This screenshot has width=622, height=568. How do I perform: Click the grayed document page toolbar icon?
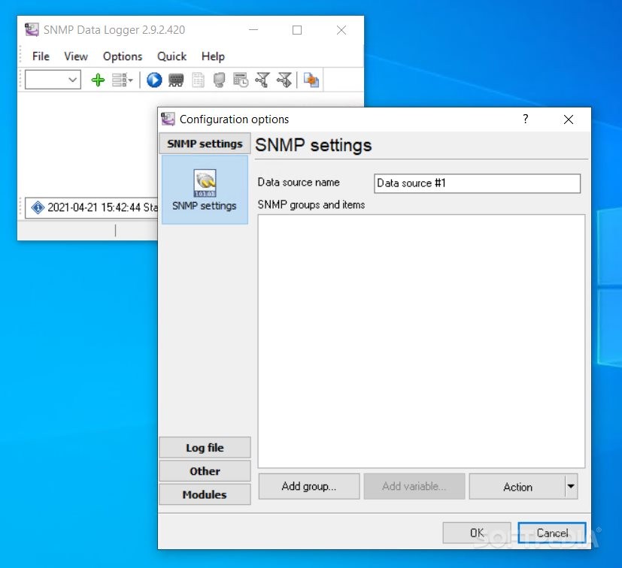pyautogui.click(x=198, y=80)
